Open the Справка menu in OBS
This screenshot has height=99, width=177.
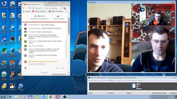140,80
